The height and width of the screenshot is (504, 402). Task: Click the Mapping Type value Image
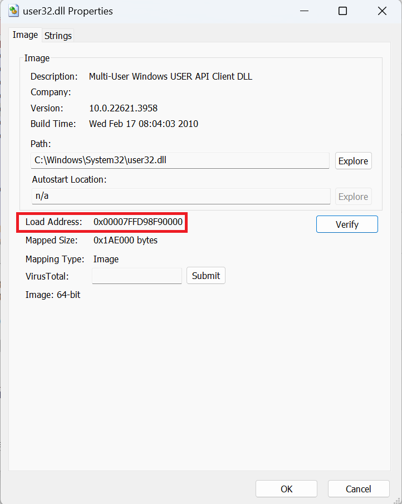coord(106,259)
